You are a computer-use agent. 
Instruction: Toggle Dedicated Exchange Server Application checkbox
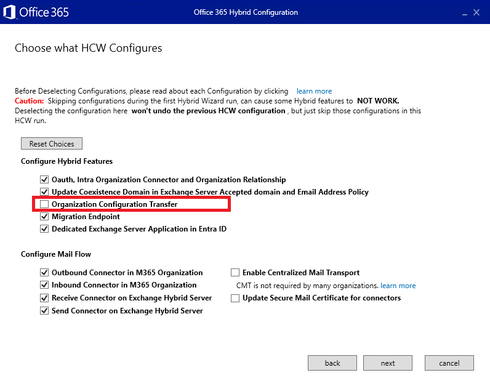tap(44, 229)
